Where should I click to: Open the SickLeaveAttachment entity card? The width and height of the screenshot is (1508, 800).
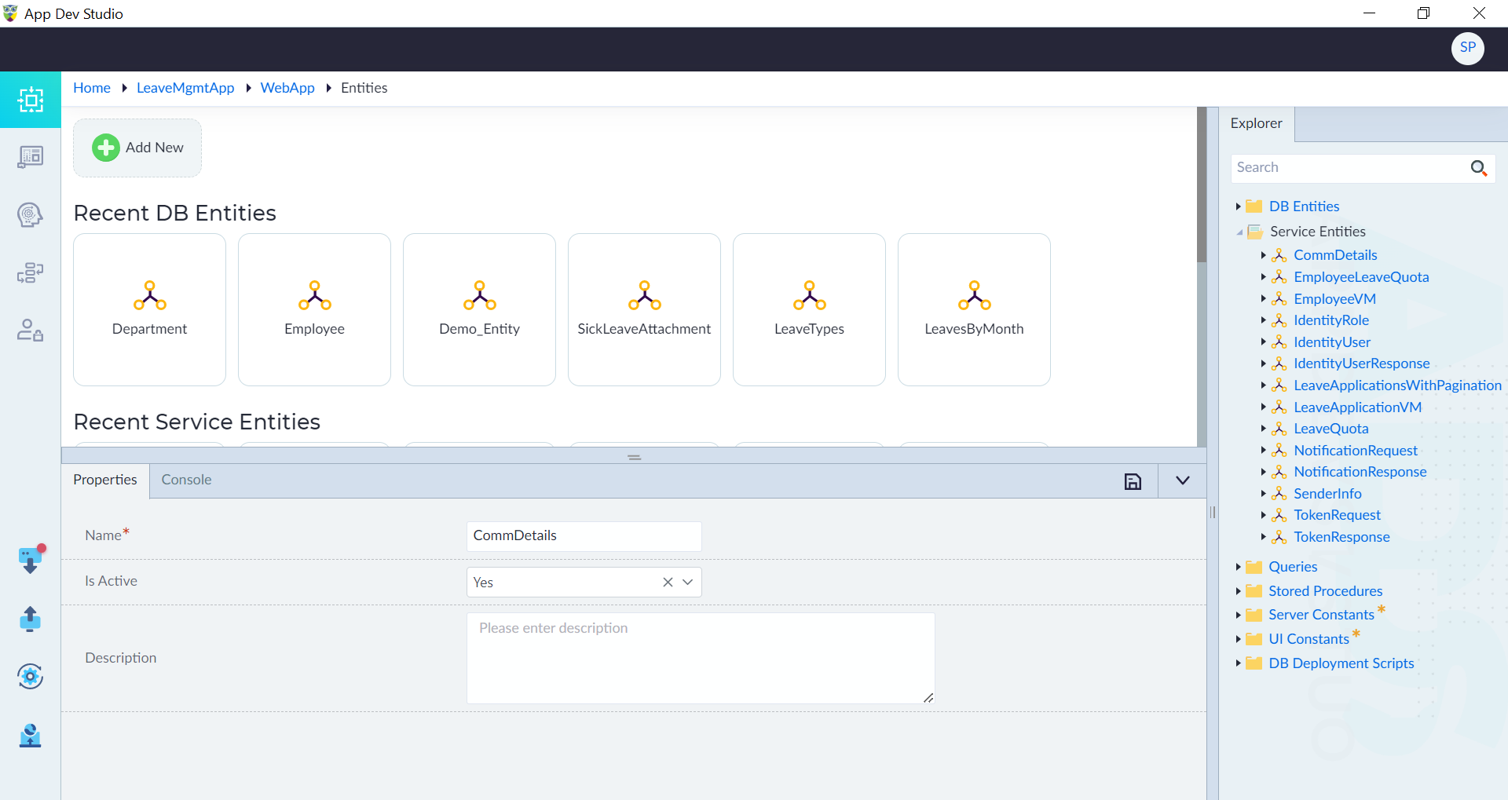pos(644,309)
